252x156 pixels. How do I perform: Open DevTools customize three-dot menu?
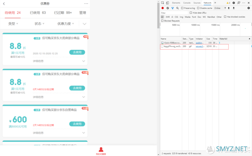point(243,3)
